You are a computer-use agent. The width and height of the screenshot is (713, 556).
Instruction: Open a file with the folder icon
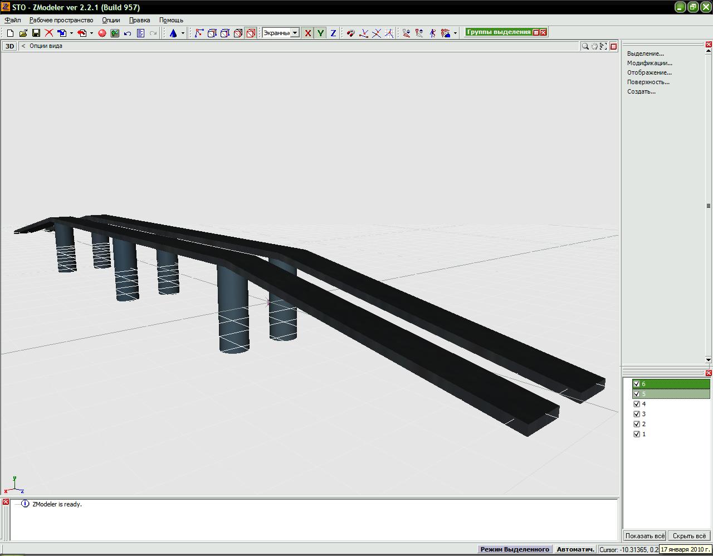click(x=23, y=33)
